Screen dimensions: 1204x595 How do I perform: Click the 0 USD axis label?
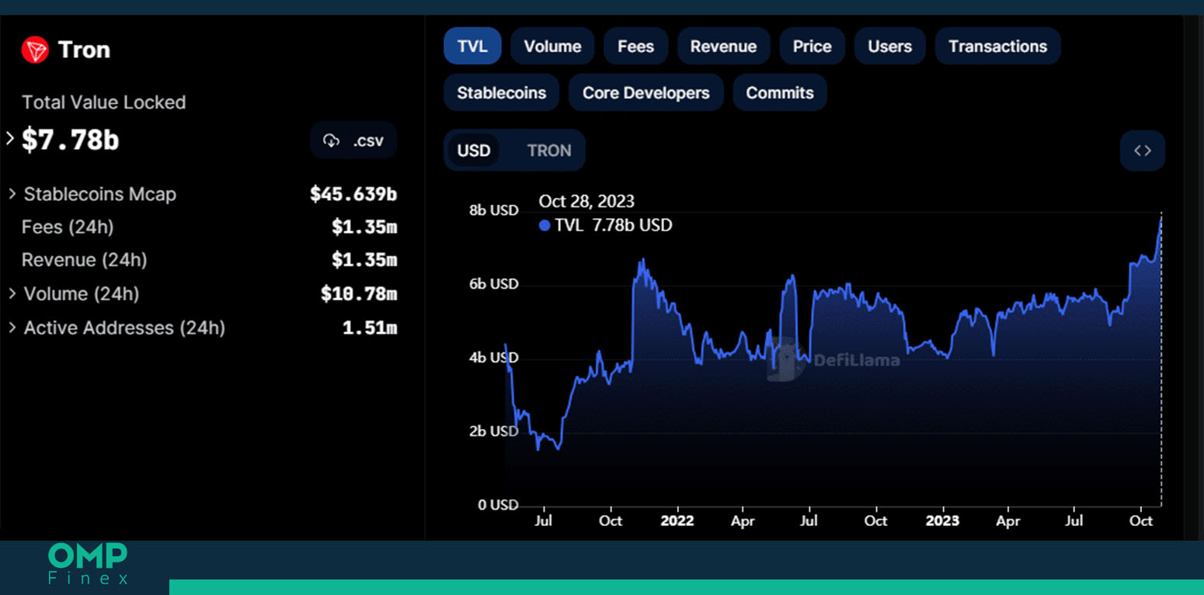[498, 505]
